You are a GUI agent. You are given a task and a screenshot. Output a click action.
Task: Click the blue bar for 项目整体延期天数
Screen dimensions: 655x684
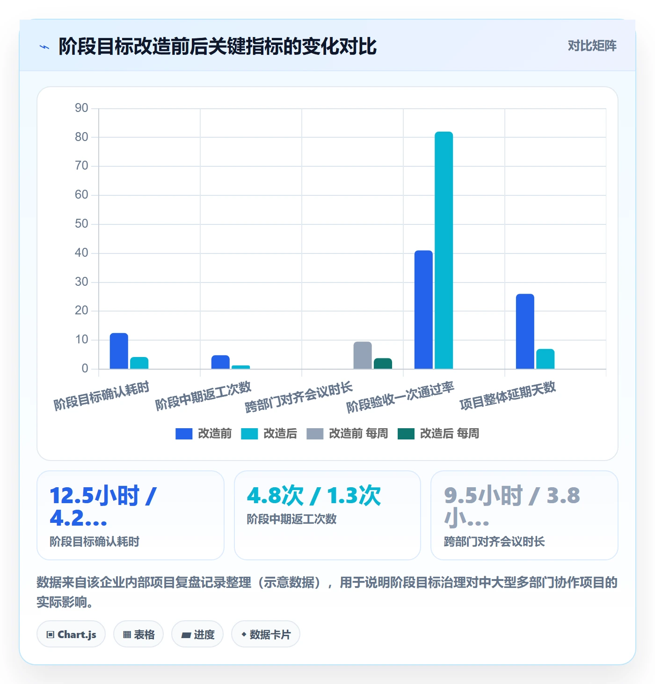coord(525,332)
